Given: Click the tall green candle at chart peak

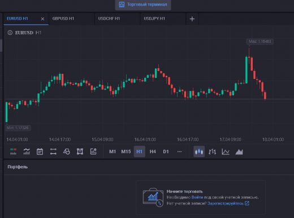Looking at the screenshot, I should click(247, 70).
